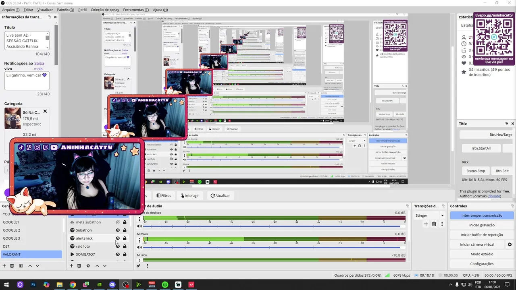Adjust the Mic/Aux volume slider
Image resolution: width=516 pixels, height=290 pixels.
(x=274, y=247)
